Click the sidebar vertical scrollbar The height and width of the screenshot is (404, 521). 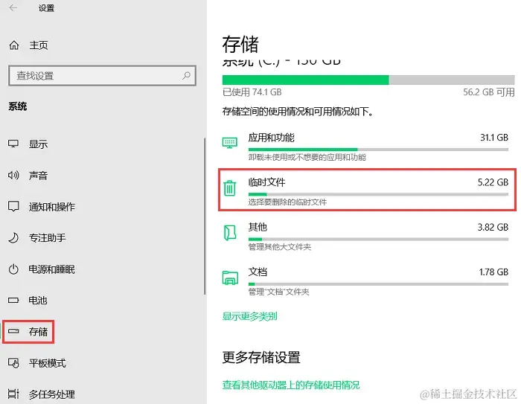(x=205, y=216)
